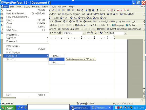Click the Bold formatting button

(x=94, y=25)
